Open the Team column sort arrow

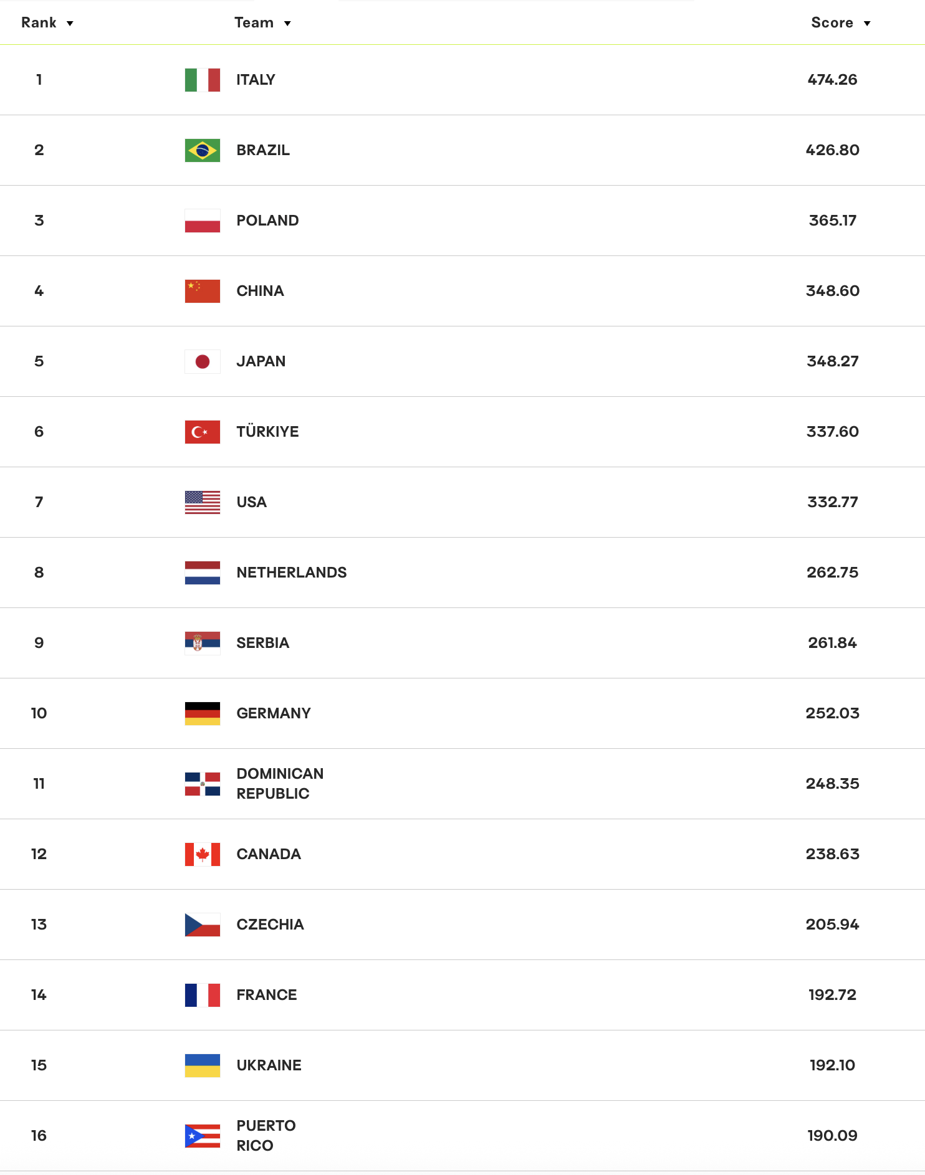pyautogui.click(x=287, y=24)
